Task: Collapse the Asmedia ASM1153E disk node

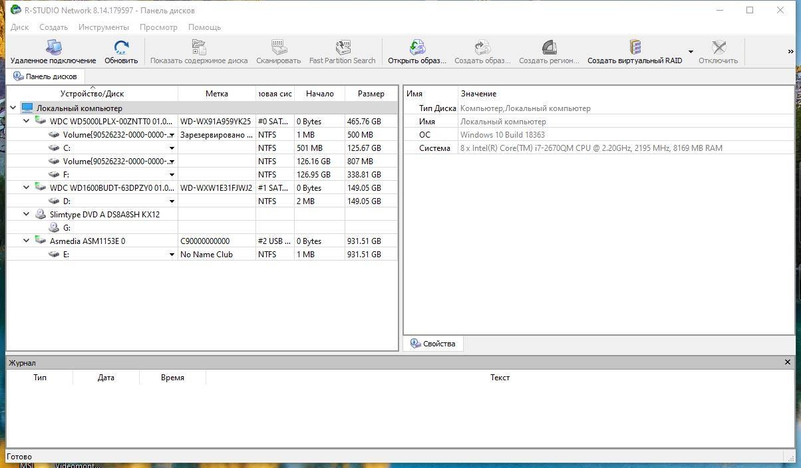Action: pyautogui.click(x=26, y=241)
